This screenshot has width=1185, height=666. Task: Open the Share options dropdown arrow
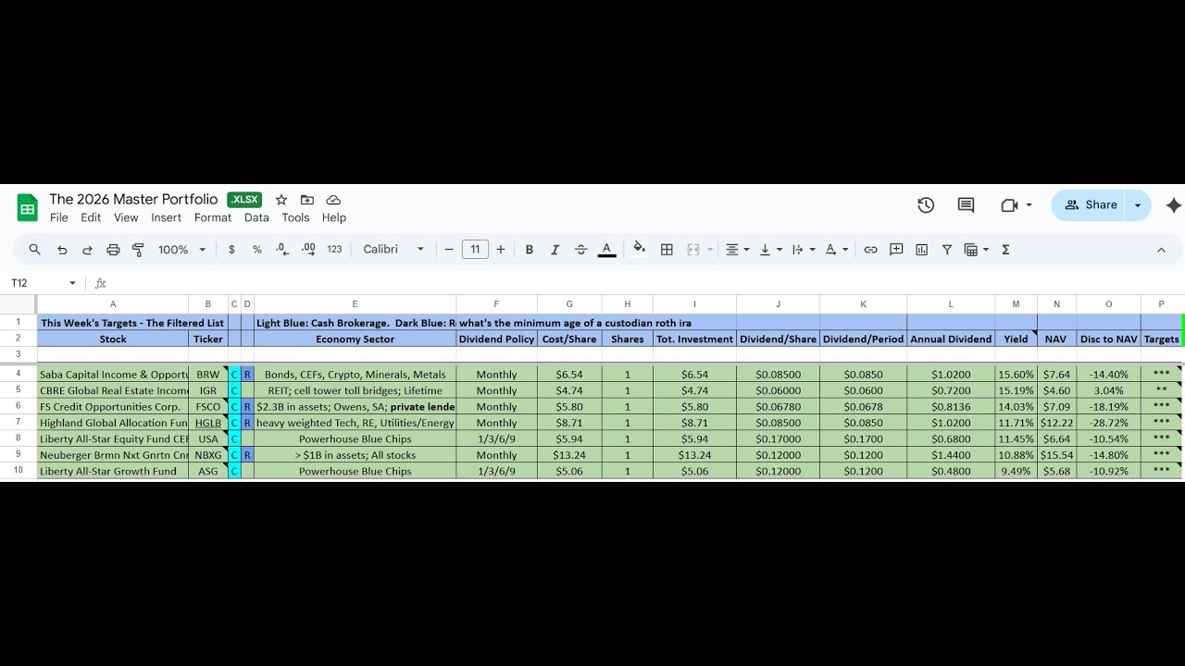point(1138,205)
